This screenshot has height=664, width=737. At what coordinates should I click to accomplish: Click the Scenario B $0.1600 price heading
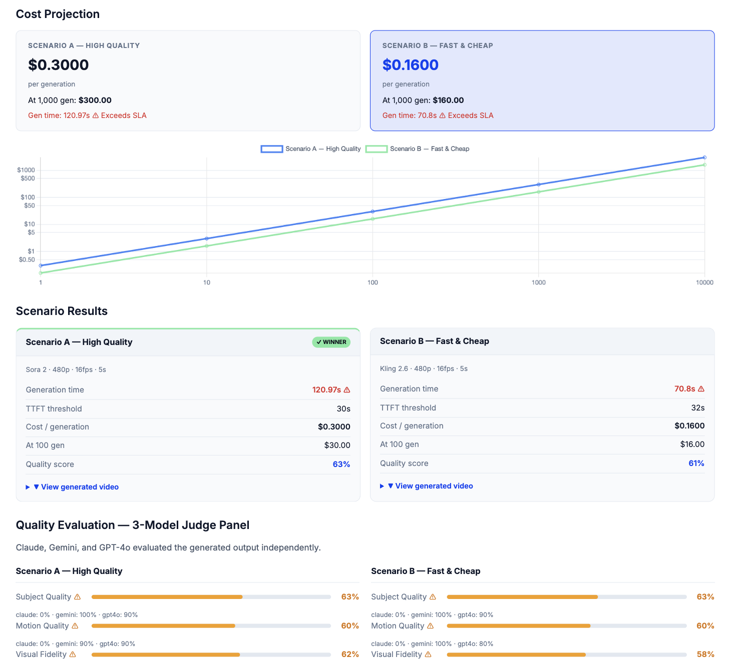pos(411,64)
